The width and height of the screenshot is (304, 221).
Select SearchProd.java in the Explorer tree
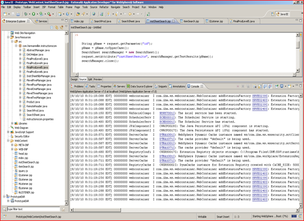pyautogui.click(x=35, y=110)
